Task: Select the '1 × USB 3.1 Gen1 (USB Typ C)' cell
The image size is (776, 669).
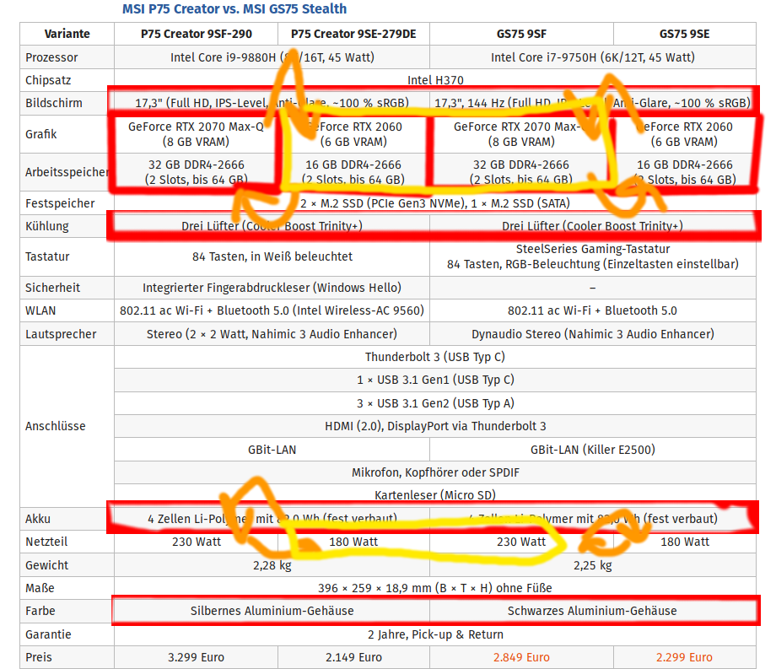Action: click(x=435, y=380)
